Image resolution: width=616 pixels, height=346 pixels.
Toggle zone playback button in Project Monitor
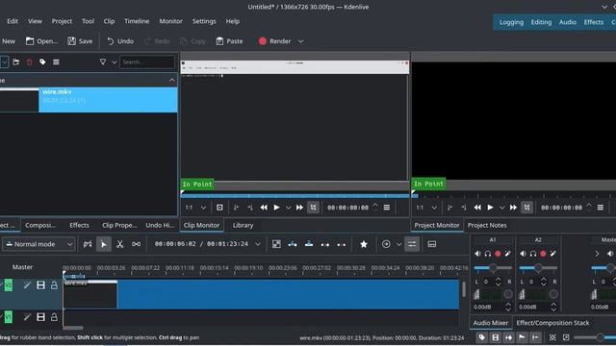[526, 208]
